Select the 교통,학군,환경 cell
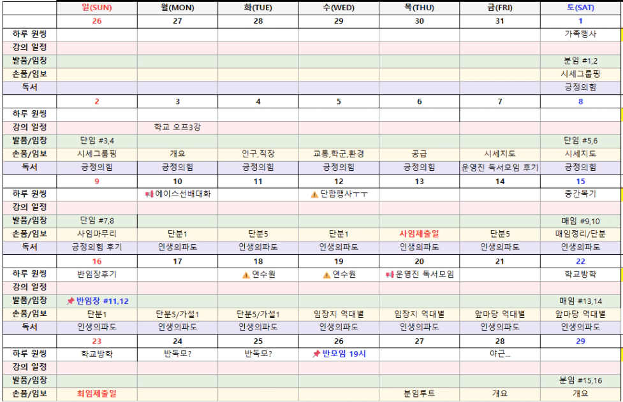The height and width of the screenshot is (402, 623). (x=339, y=154)
